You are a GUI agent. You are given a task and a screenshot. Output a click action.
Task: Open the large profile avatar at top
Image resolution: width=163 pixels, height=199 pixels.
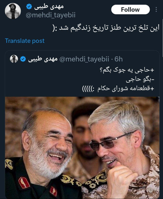(13, 11)
